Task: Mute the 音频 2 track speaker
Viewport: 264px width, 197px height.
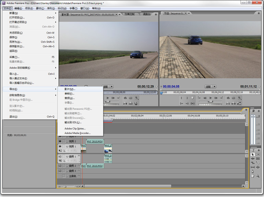Action: (x=60, y=166)
